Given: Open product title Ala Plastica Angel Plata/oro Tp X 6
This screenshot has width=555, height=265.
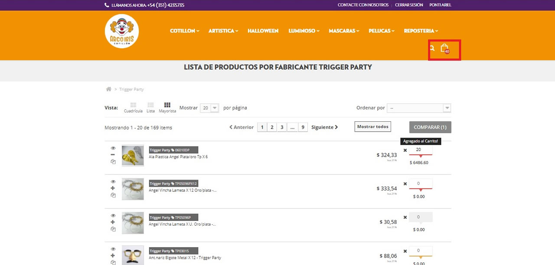Looking at the screenshot, I should 178,157.
